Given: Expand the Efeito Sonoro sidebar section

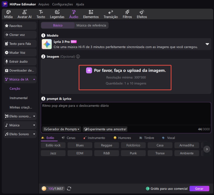Looking at the screenshot, I should click(x=34, y=134).
